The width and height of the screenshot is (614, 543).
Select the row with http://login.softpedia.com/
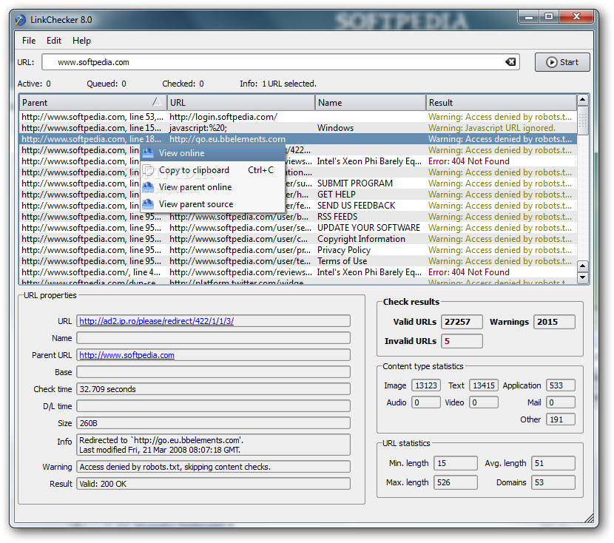(x=297, y=117)
